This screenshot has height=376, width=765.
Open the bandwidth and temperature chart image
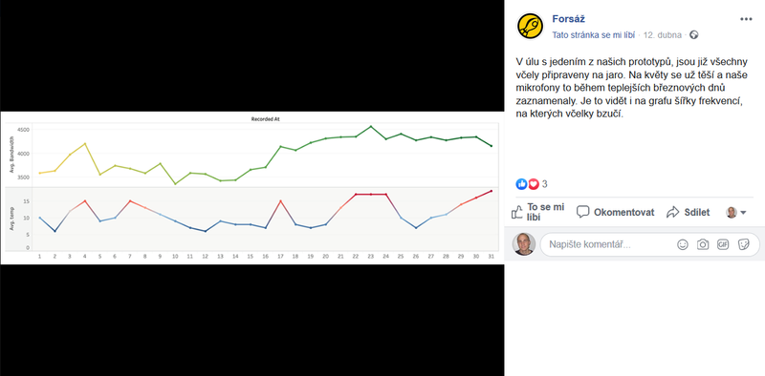[251, 188]
